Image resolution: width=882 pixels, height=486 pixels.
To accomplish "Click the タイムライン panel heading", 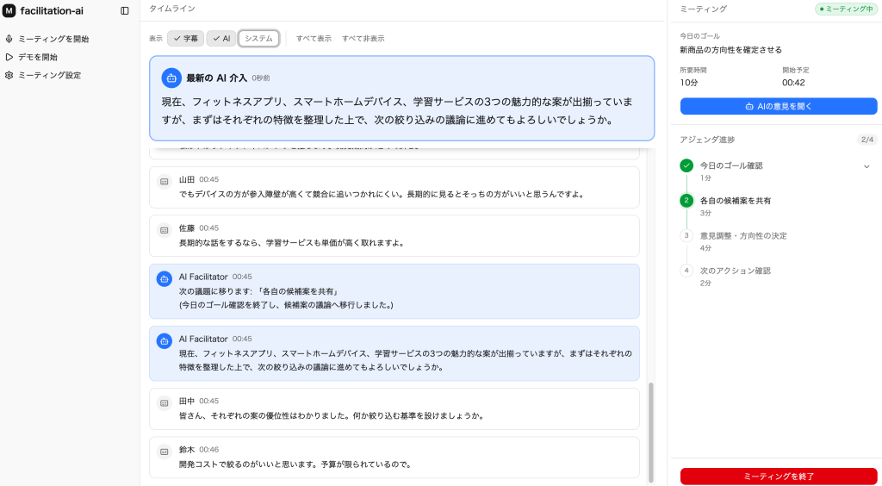I will (172, 9).
